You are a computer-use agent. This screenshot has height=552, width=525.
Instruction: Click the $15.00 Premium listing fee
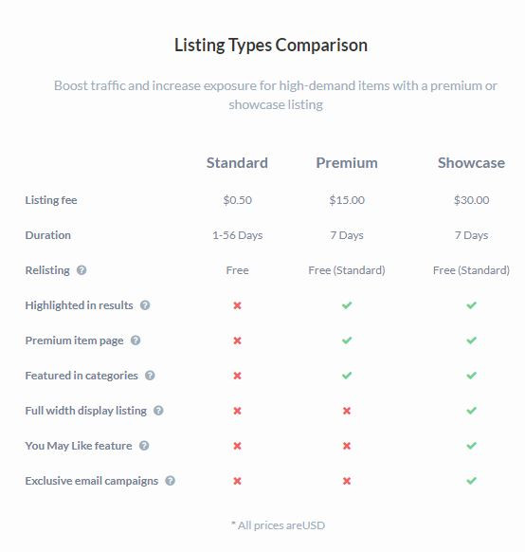[x=347, y=200]
